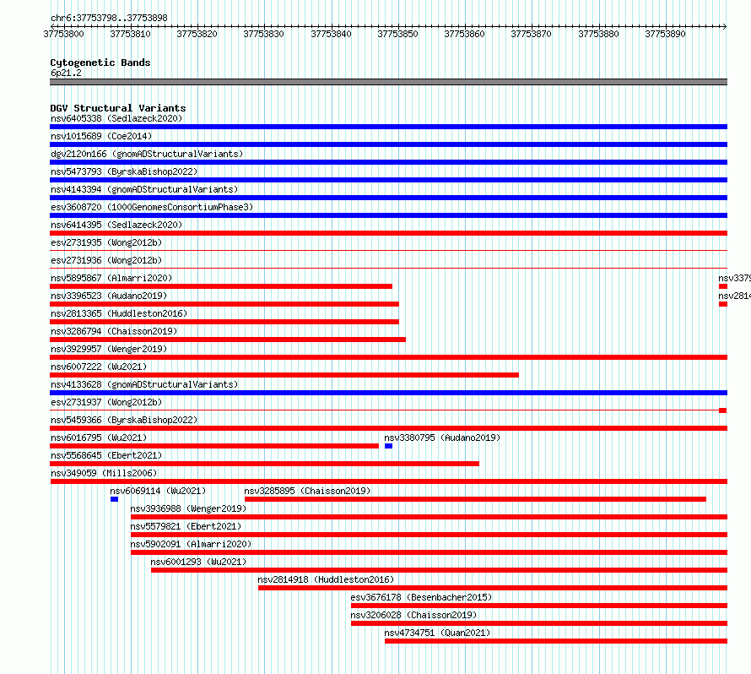Click the blue bar under nsv6405338
Image resolution: width=751 pixels, height=674 pixels.
tap(388, 127)
